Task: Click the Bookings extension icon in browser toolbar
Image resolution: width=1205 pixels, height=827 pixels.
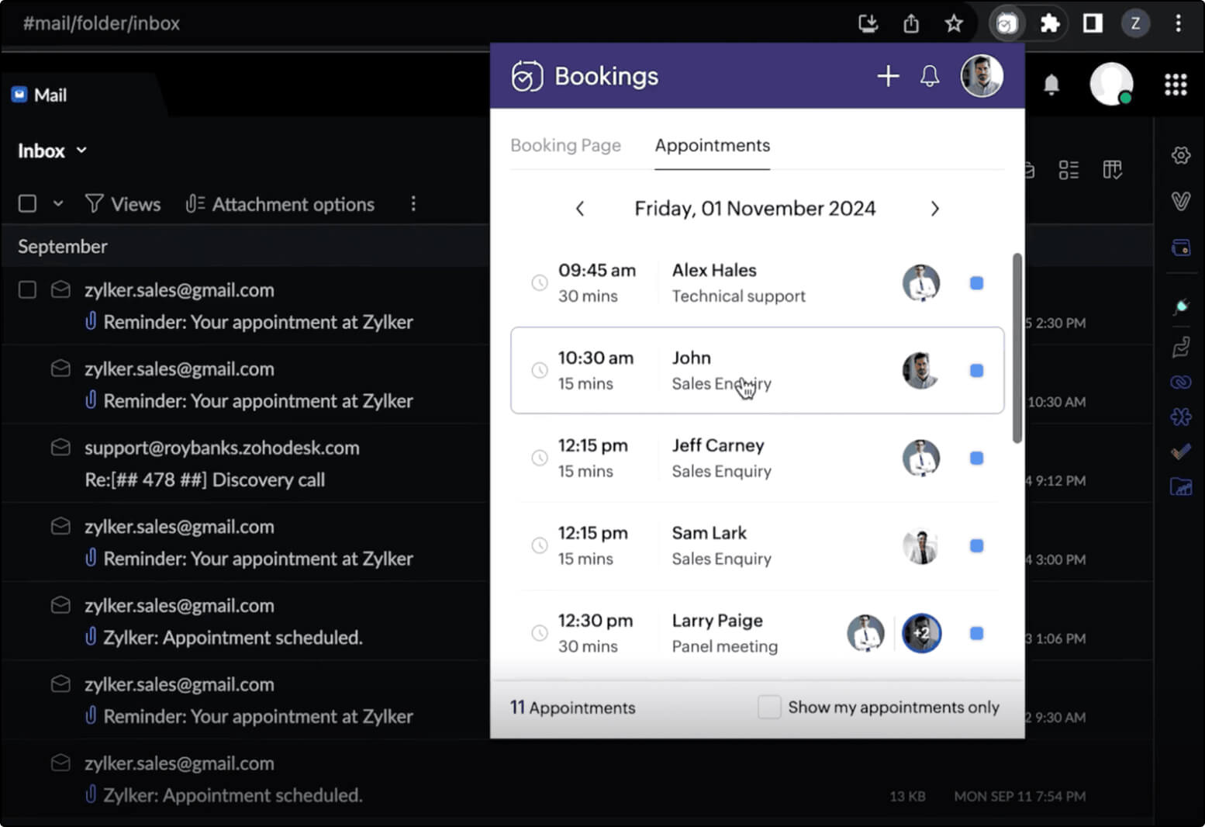Action: (x=1006, y=23)
